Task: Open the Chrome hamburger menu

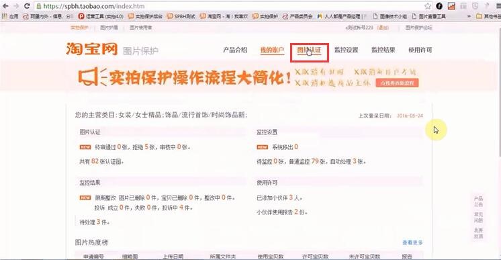Action: (498, 6)
